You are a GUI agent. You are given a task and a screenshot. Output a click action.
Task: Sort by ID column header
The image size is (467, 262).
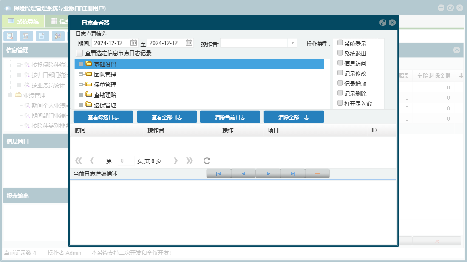[x=382, y=130]
